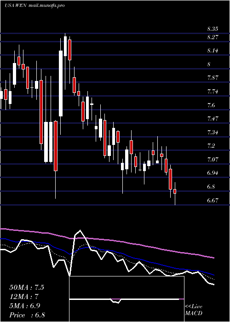The width and height of the screenshot is (230, 322).
Task: Click the 7.6 price axis label
Action: pos(211,105)
